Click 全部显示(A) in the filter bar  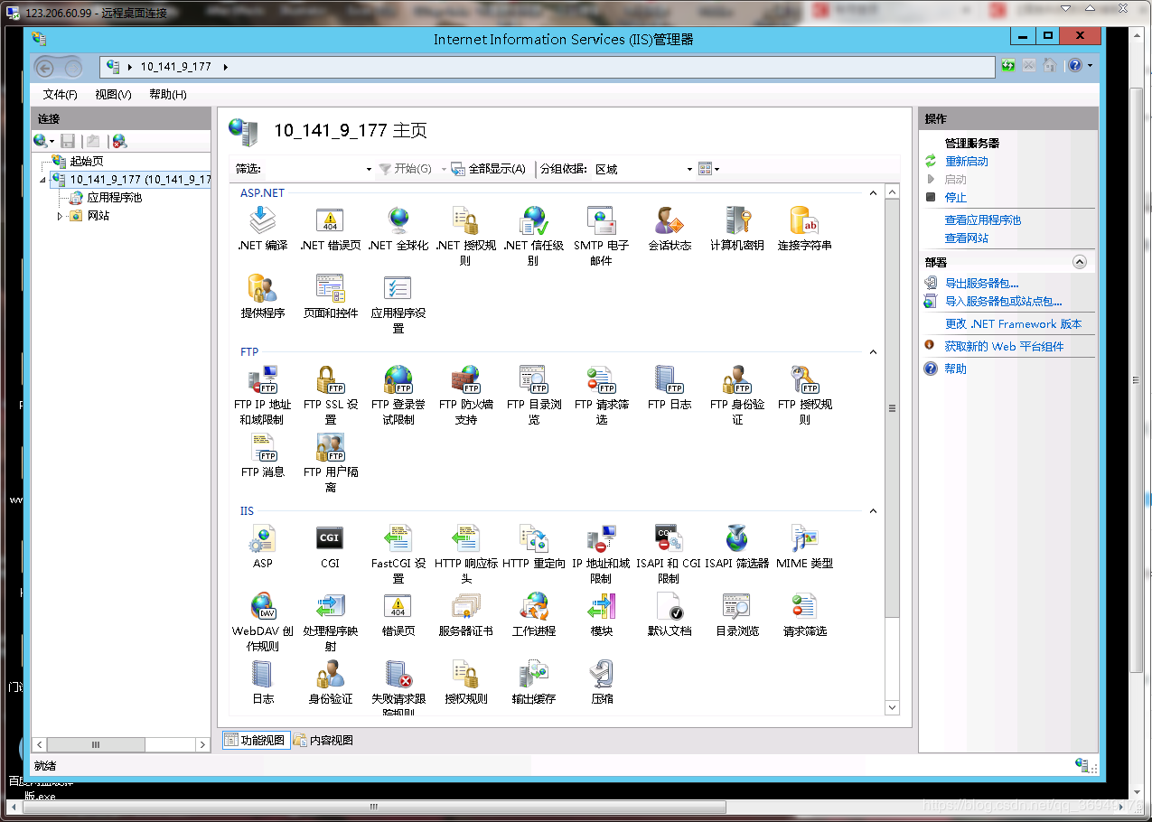pos(489,169)
